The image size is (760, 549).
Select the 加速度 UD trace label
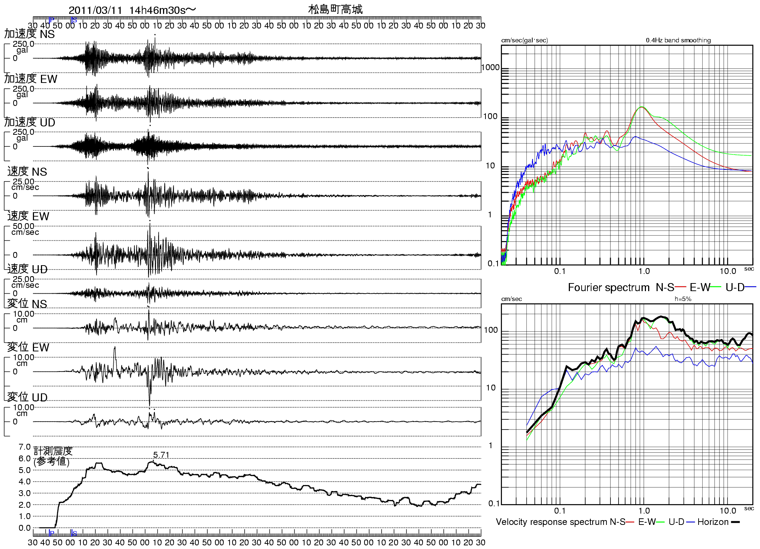[x=30, y=122]
